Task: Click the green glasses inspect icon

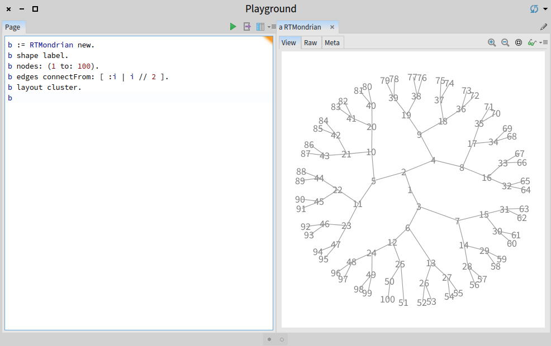Action: coord(531,42)
